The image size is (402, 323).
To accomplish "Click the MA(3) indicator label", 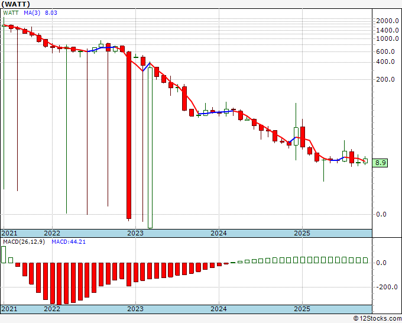I will click(32, 13).
